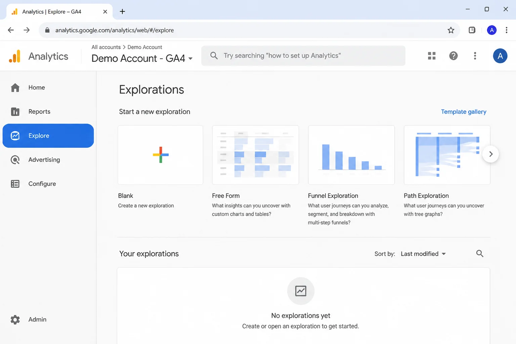
Task: Click the site lock icon in address bar
Action: coord(47,30)
